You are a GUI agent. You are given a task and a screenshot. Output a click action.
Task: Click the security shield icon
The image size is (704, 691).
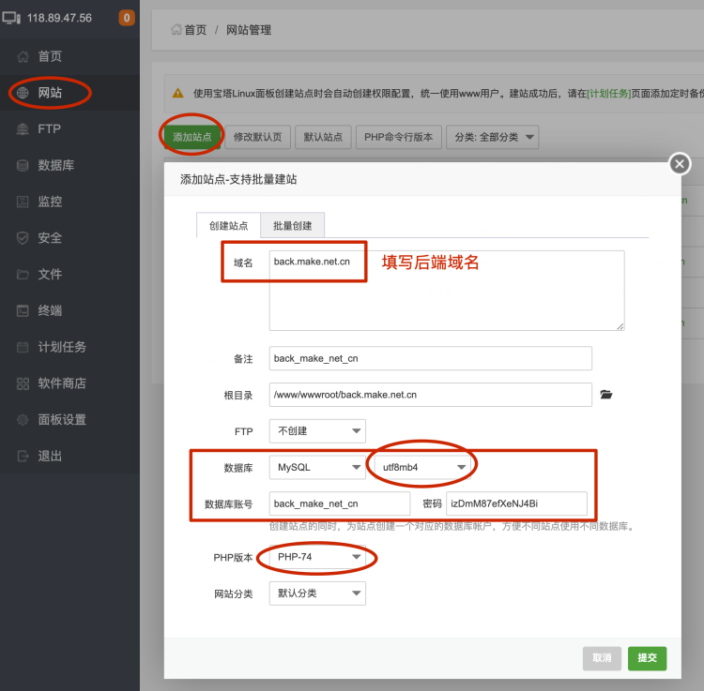(x=23, y=238)
